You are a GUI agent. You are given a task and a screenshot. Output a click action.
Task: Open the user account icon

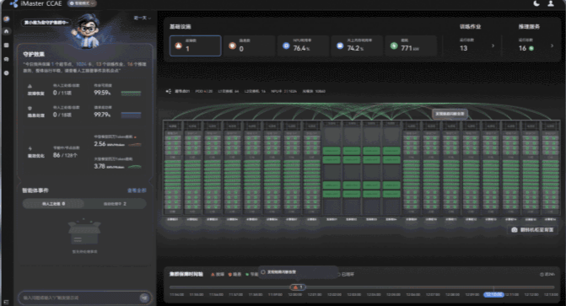pyautogui.click(x=551, y=3)
